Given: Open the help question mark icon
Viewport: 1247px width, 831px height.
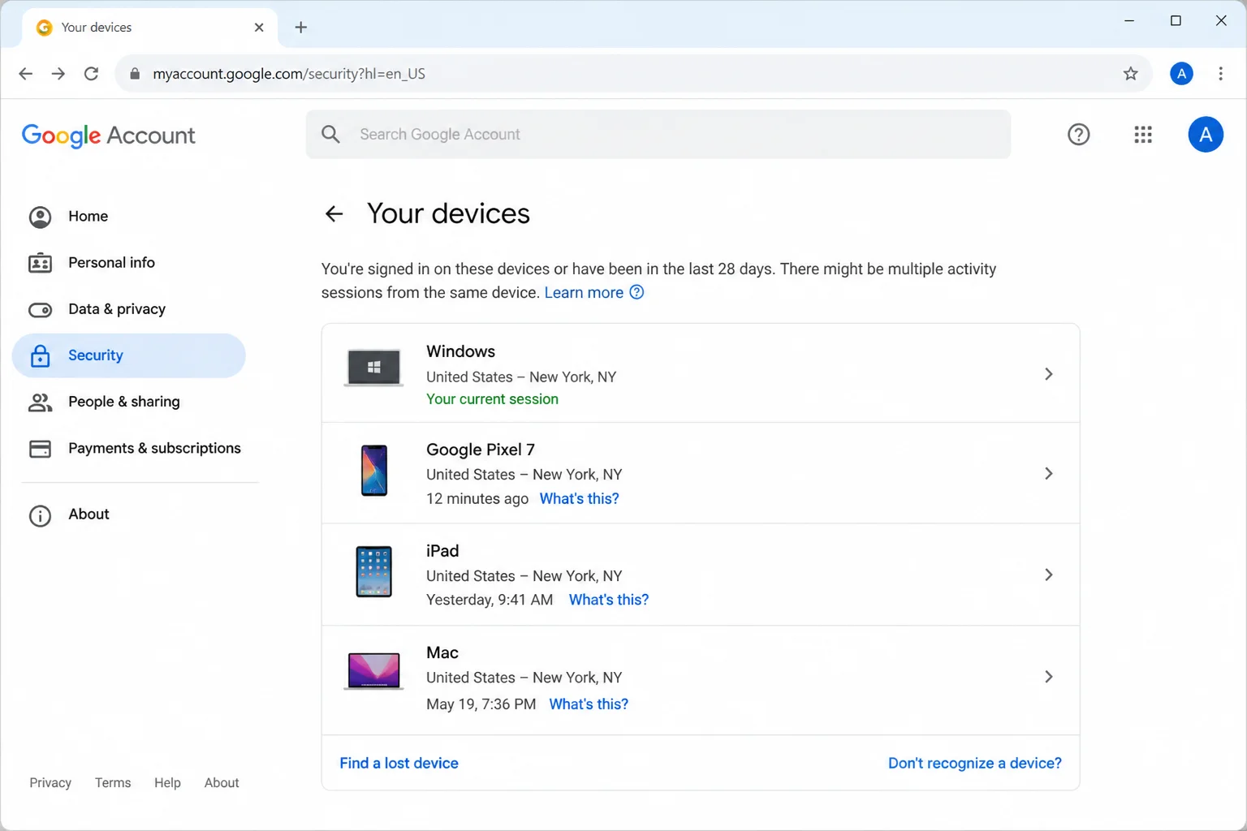Looking at the screenshot, I should point(1078,135).
